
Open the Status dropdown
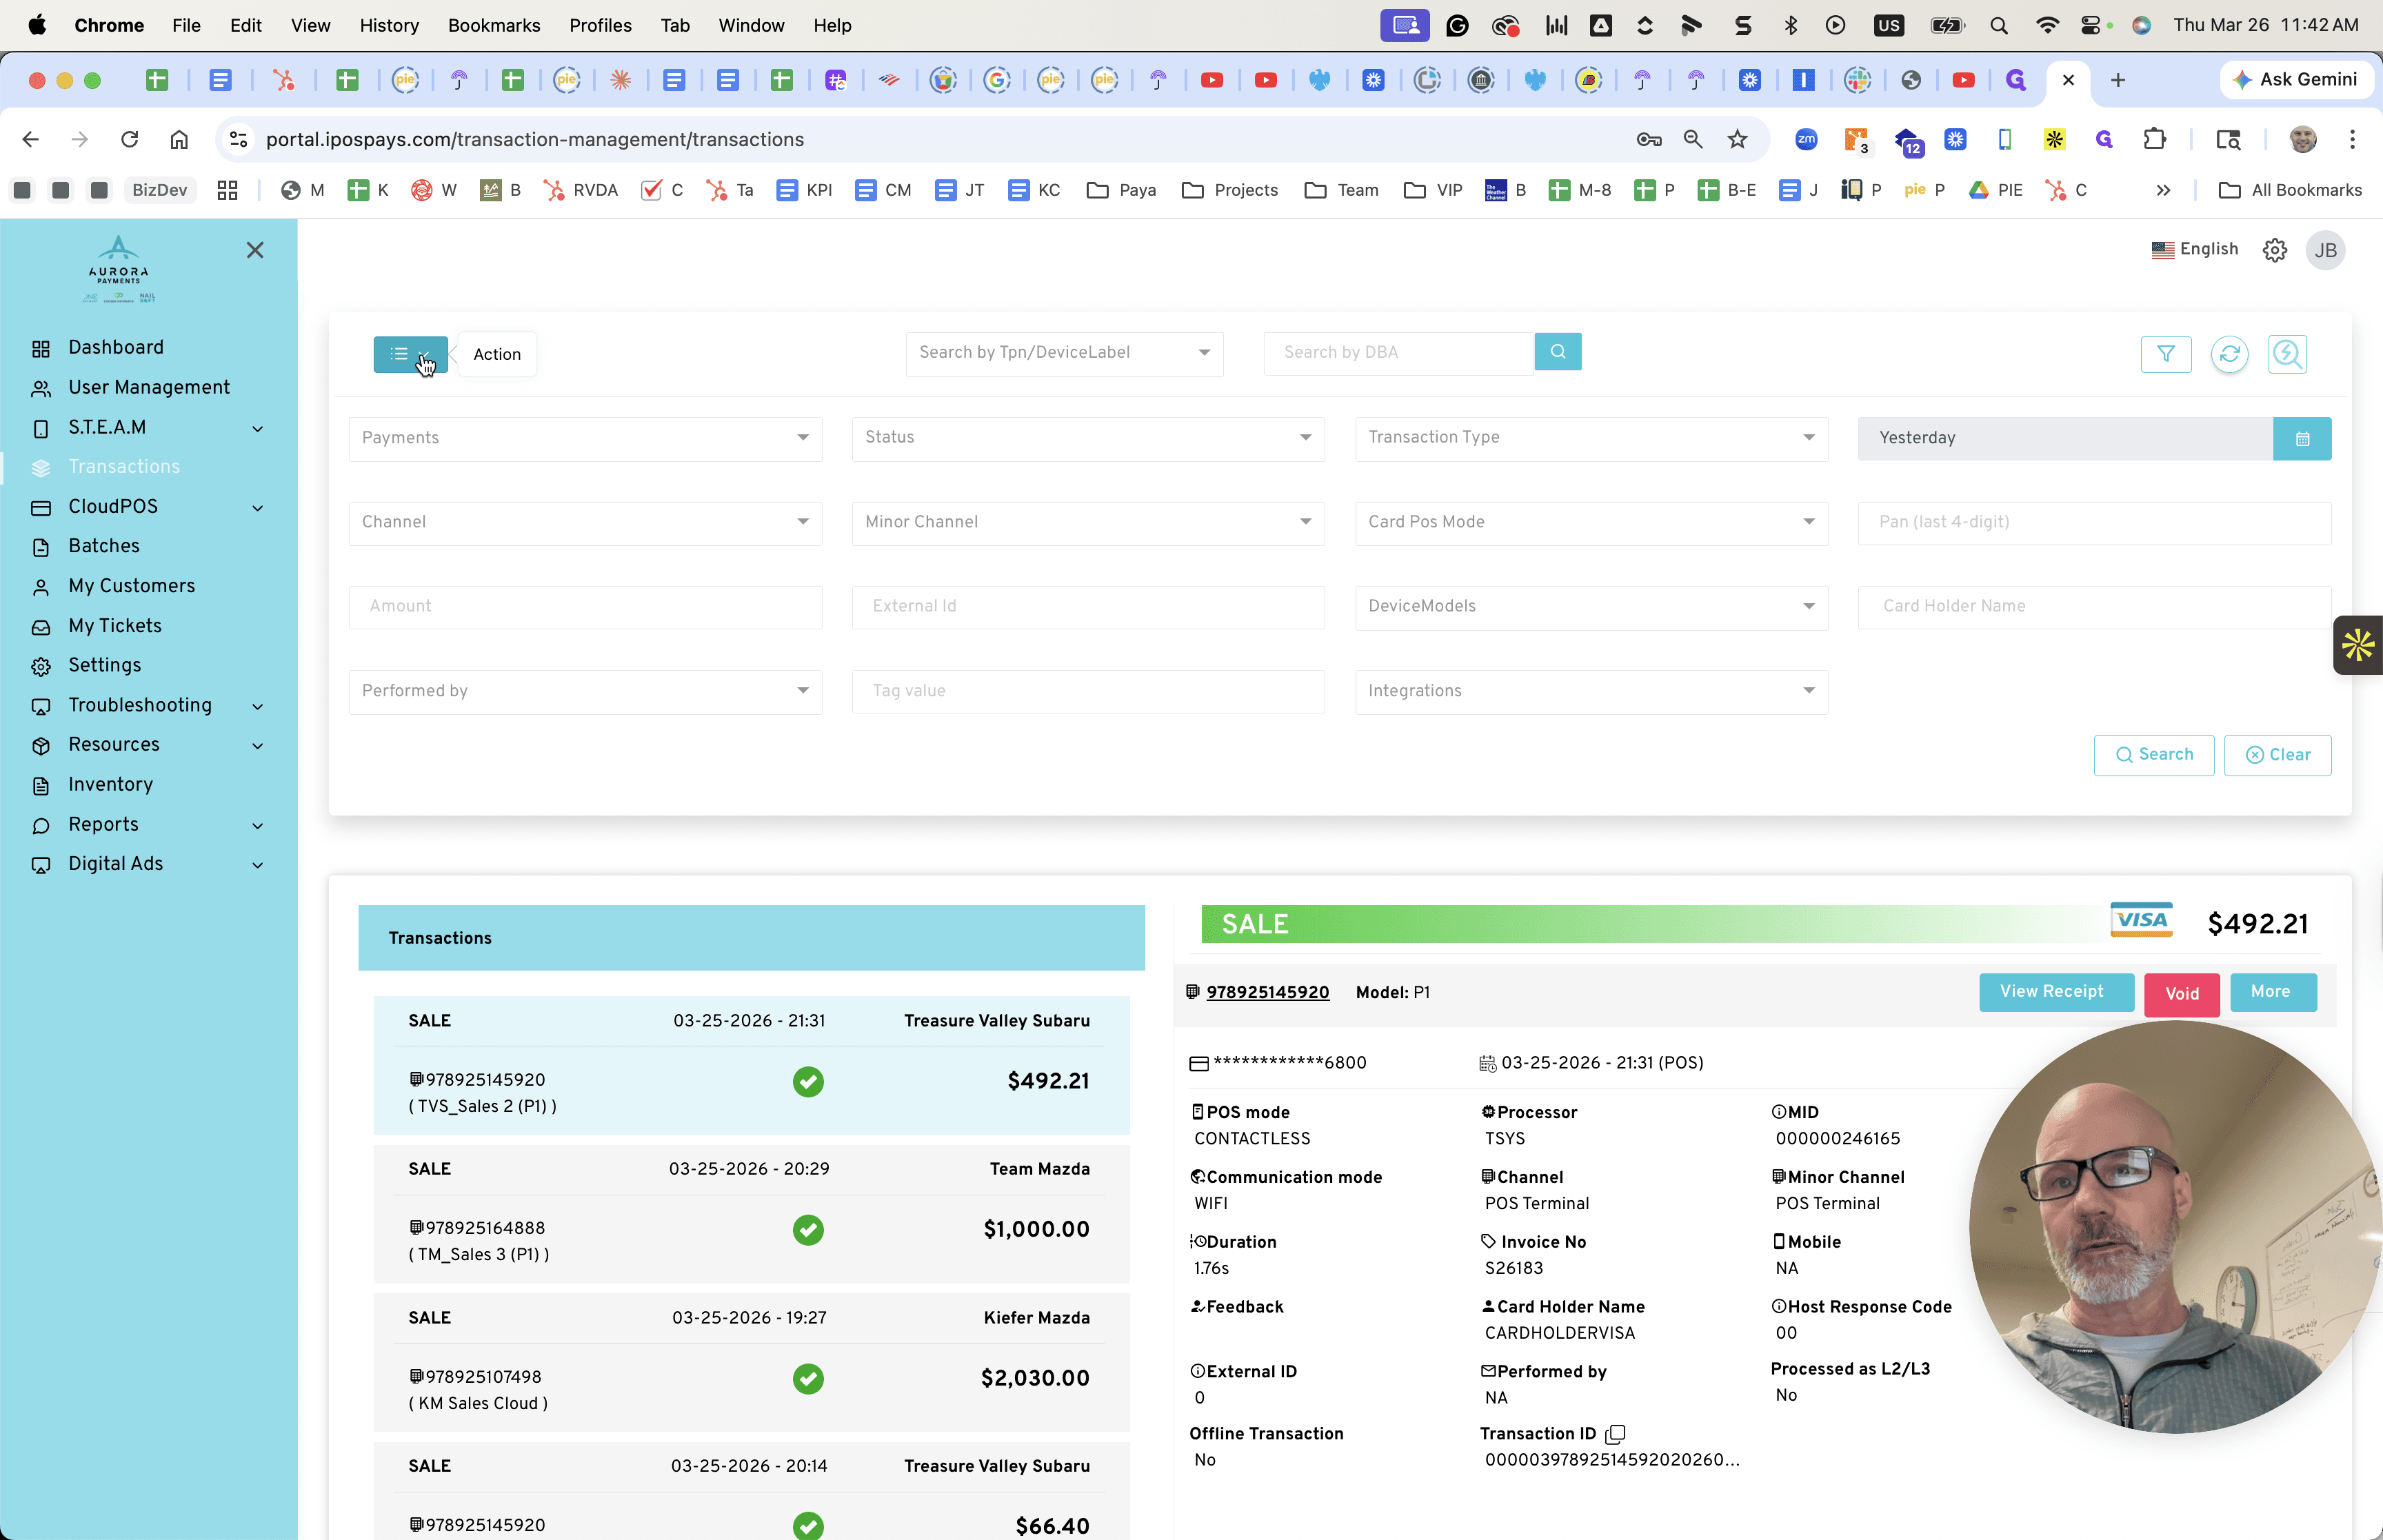(x=1088, y=438)
